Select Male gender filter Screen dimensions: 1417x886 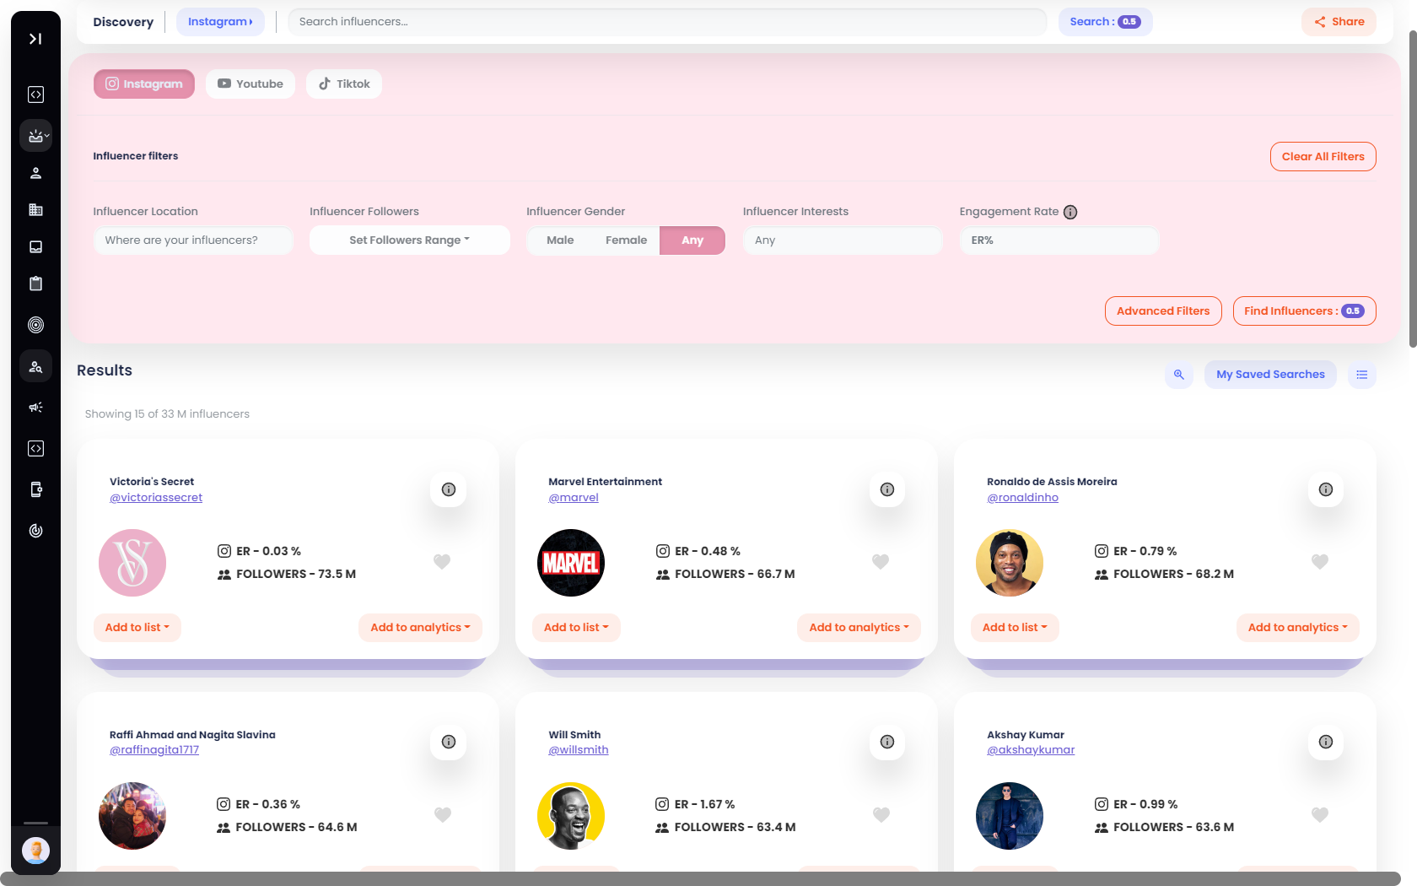[x=560, y=240]
